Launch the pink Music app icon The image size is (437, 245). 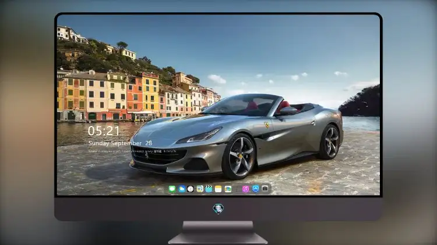point(245,189)
